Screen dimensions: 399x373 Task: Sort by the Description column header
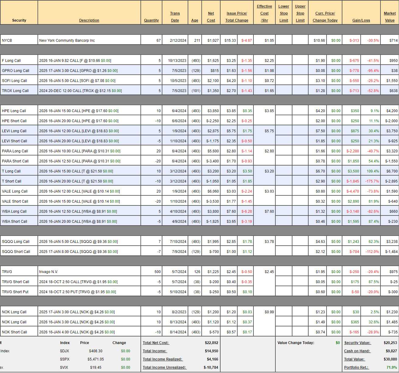89,20
